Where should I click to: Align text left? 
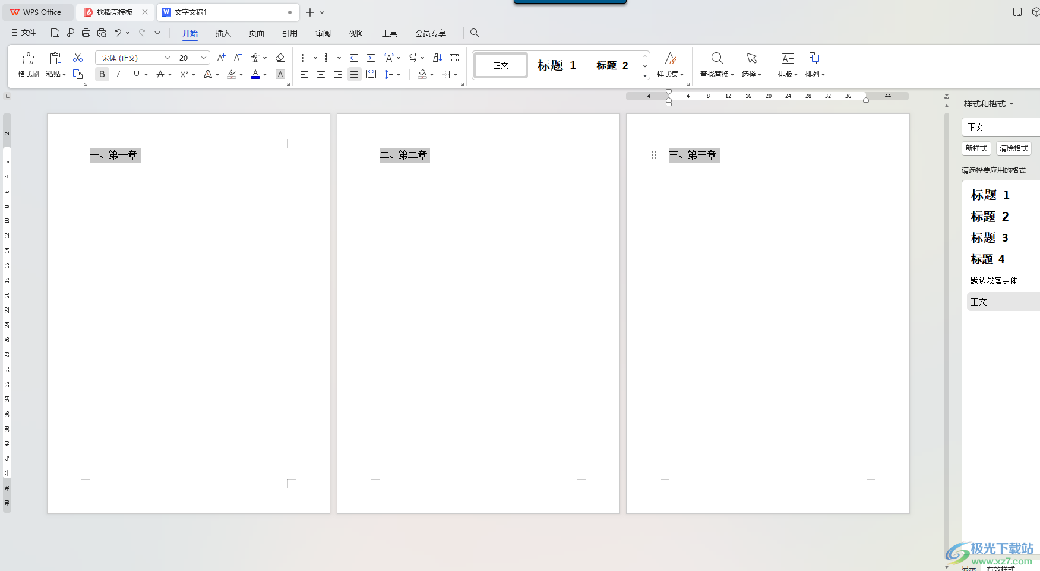coord(304,74)
